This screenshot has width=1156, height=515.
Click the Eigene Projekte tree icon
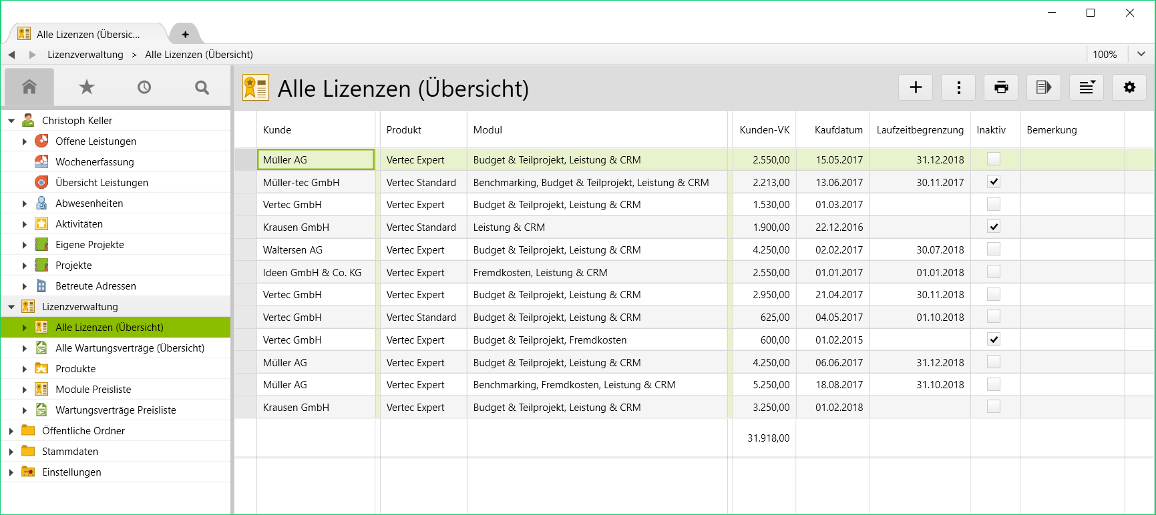(41, 244)
